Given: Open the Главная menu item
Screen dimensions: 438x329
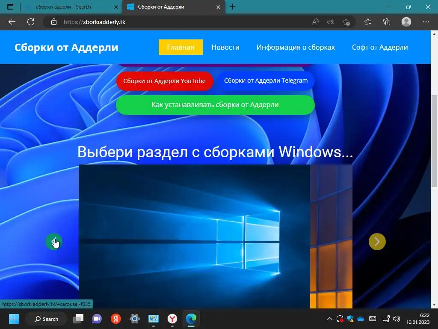Looking at the screenshot, I should 181,47.
